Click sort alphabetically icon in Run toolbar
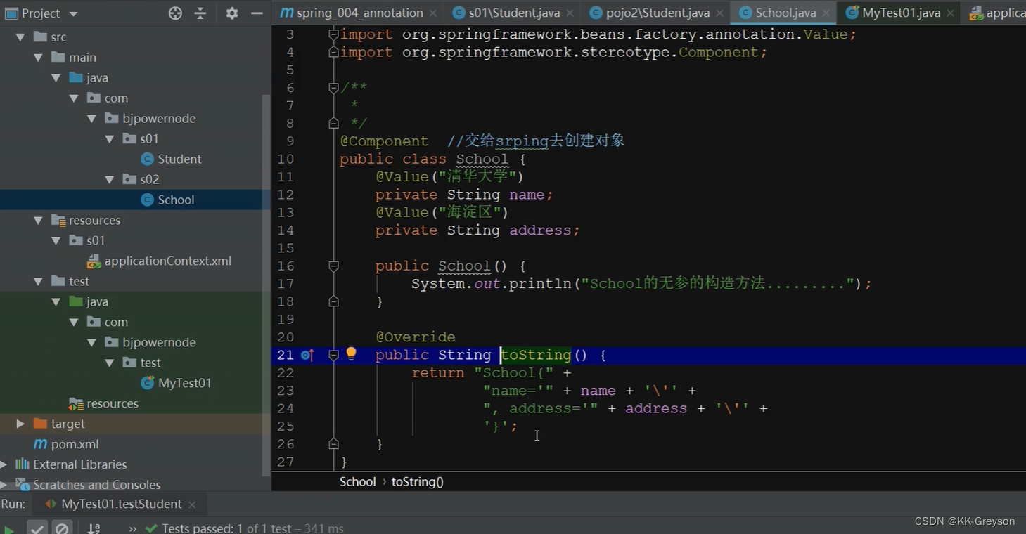Screen dimensions: 1026x534 pyautogui.click(x=94, y=528)
